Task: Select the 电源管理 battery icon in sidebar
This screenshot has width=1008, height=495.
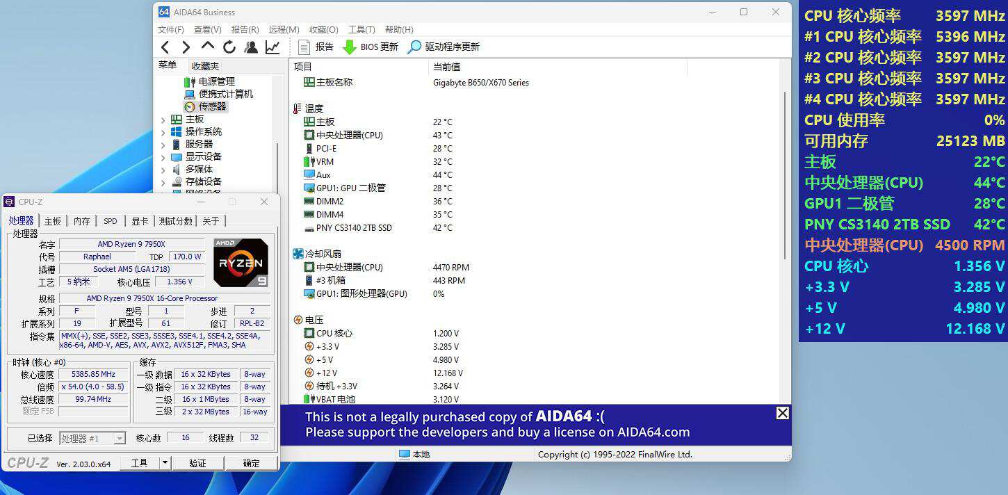Action: pos(188,81)
